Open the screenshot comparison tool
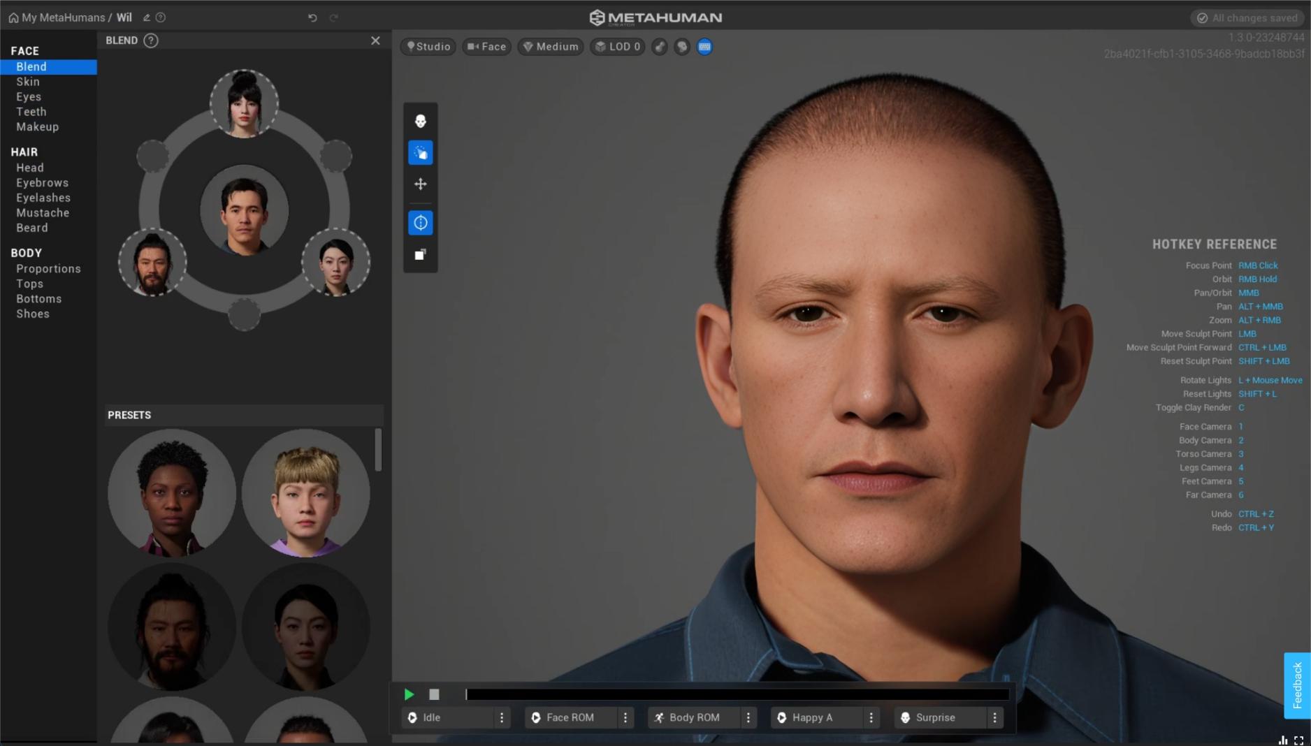The height and width of the screenshot is (746, 1311). (x=420, y=254)
